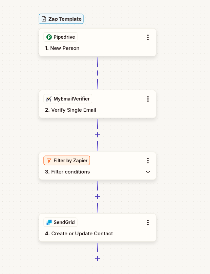
Task: Open the Zap Template panel
Action: [61, 19]
